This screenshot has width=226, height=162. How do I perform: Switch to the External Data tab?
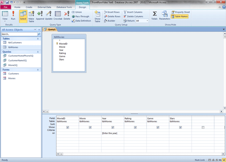(44, 7)
